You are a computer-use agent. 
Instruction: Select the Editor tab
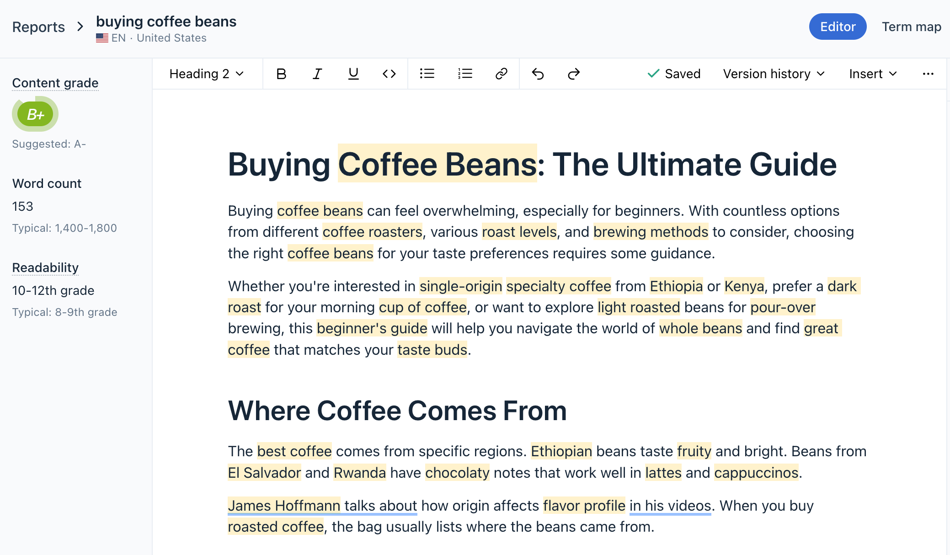coord(838,27)
